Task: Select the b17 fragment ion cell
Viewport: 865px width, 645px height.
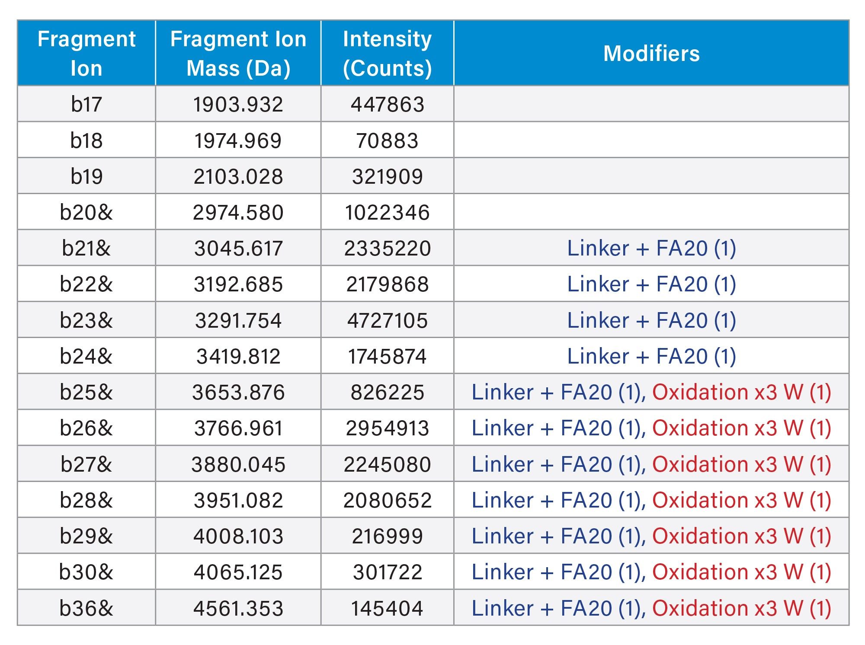Action: pos(86,104)
